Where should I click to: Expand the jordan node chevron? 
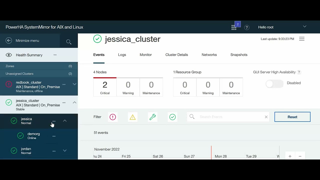(65, 151)
